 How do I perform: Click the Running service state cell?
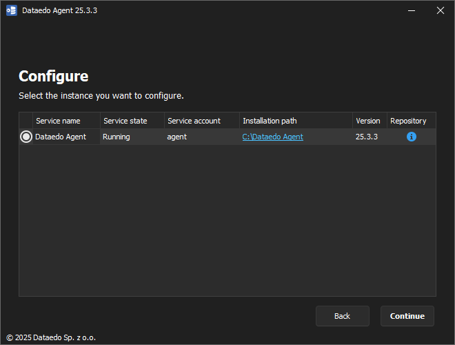click(x=132, y=137)
